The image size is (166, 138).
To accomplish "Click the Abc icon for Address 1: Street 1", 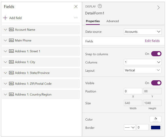I will (11, 51).
